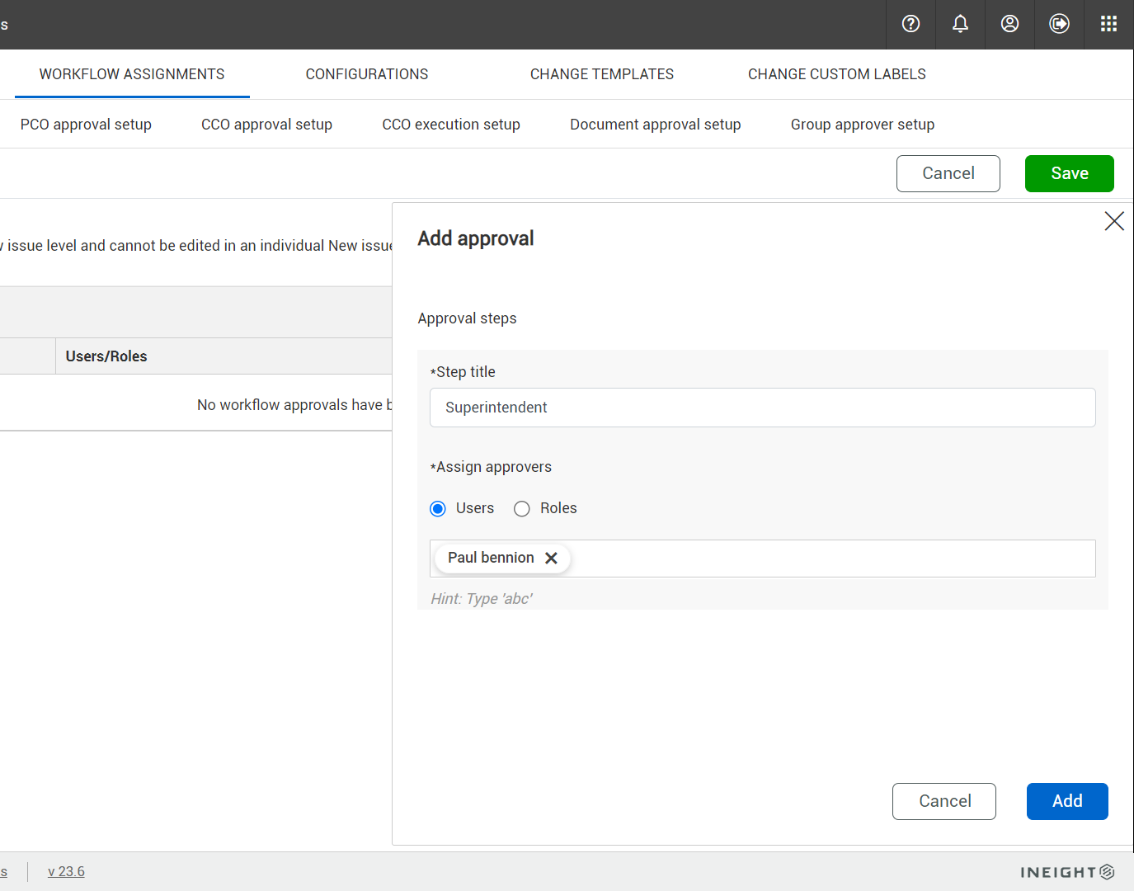The height and width of the screenshot is (891, 1134).
Task: Click the INEIGHT logo at bottom right
Action: pyautogui.click(x=1066, y=871)
